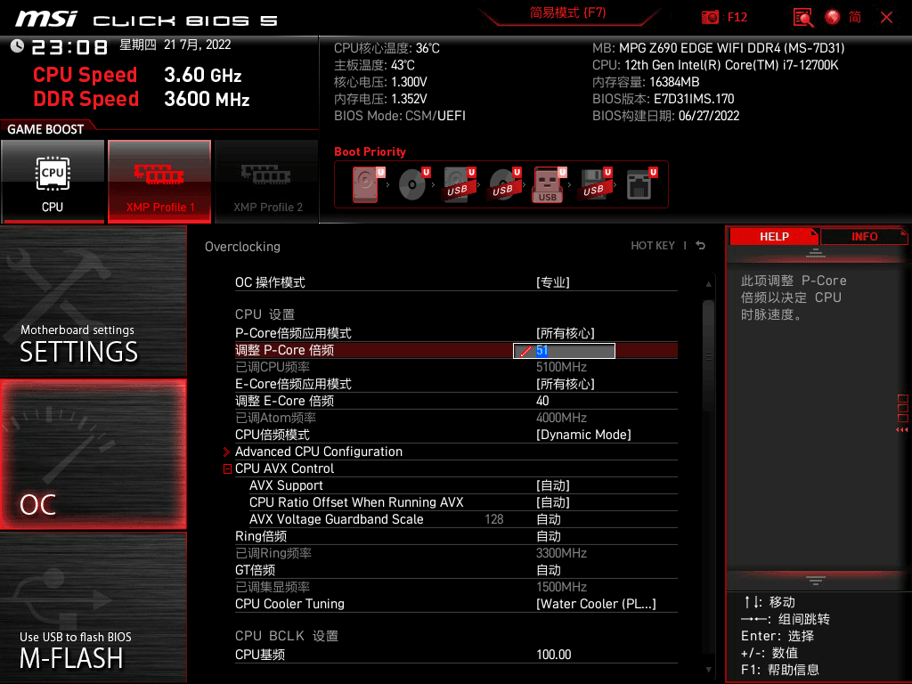The image size is (912, 684).
Task: Change OC 操作模式 value [专业]
Action: 552,282
